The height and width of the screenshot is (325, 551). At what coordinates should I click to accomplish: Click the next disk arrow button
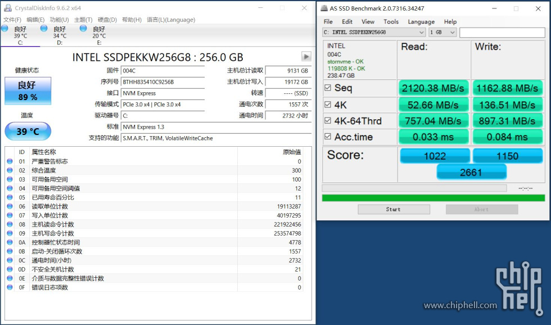tap(306, 57)
